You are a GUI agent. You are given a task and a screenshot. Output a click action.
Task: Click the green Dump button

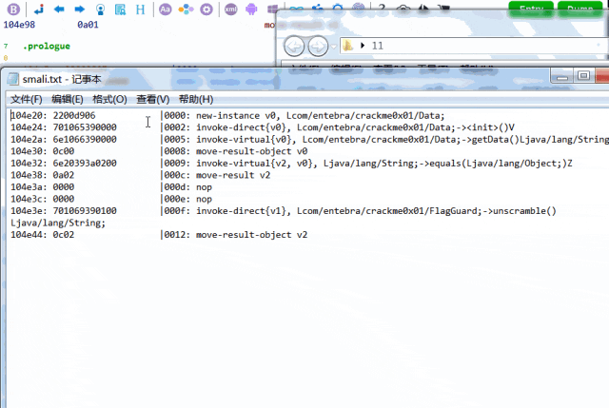[x=580, y=9]
